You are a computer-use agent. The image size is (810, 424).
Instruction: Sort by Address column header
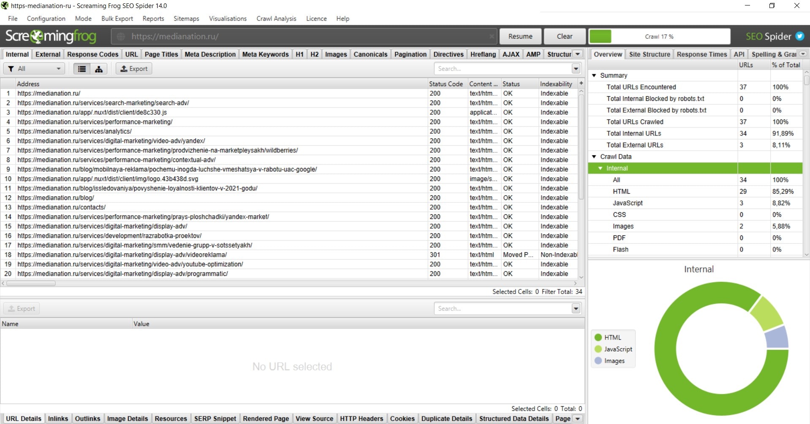pos(221,84)
